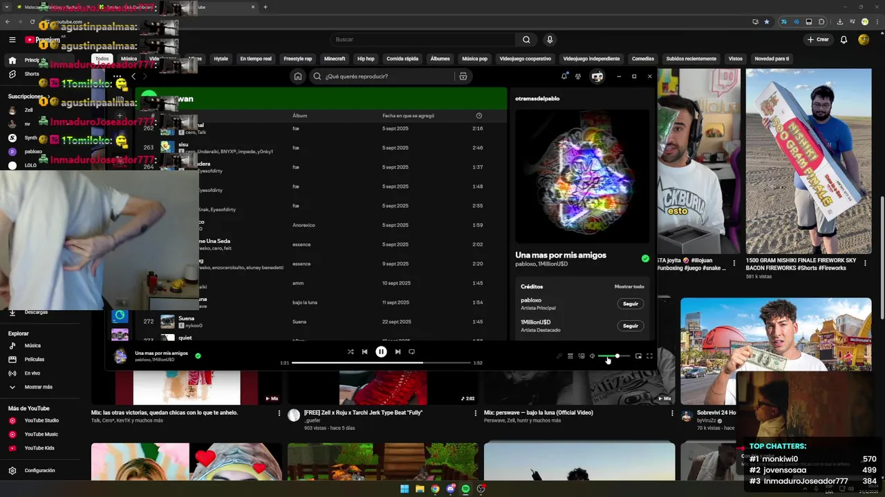The width and height of the screenshot is (885, 497).
Task: Skip to next track in Spotify
Action: pos(398,351)
